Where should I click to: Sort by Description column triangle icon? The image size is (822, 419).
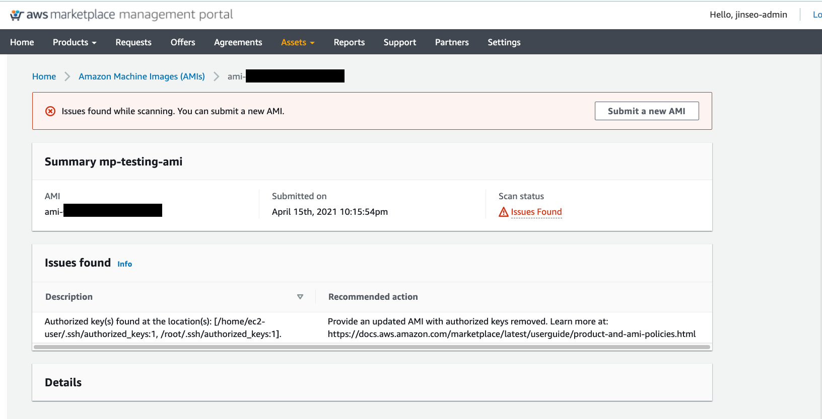300,297
